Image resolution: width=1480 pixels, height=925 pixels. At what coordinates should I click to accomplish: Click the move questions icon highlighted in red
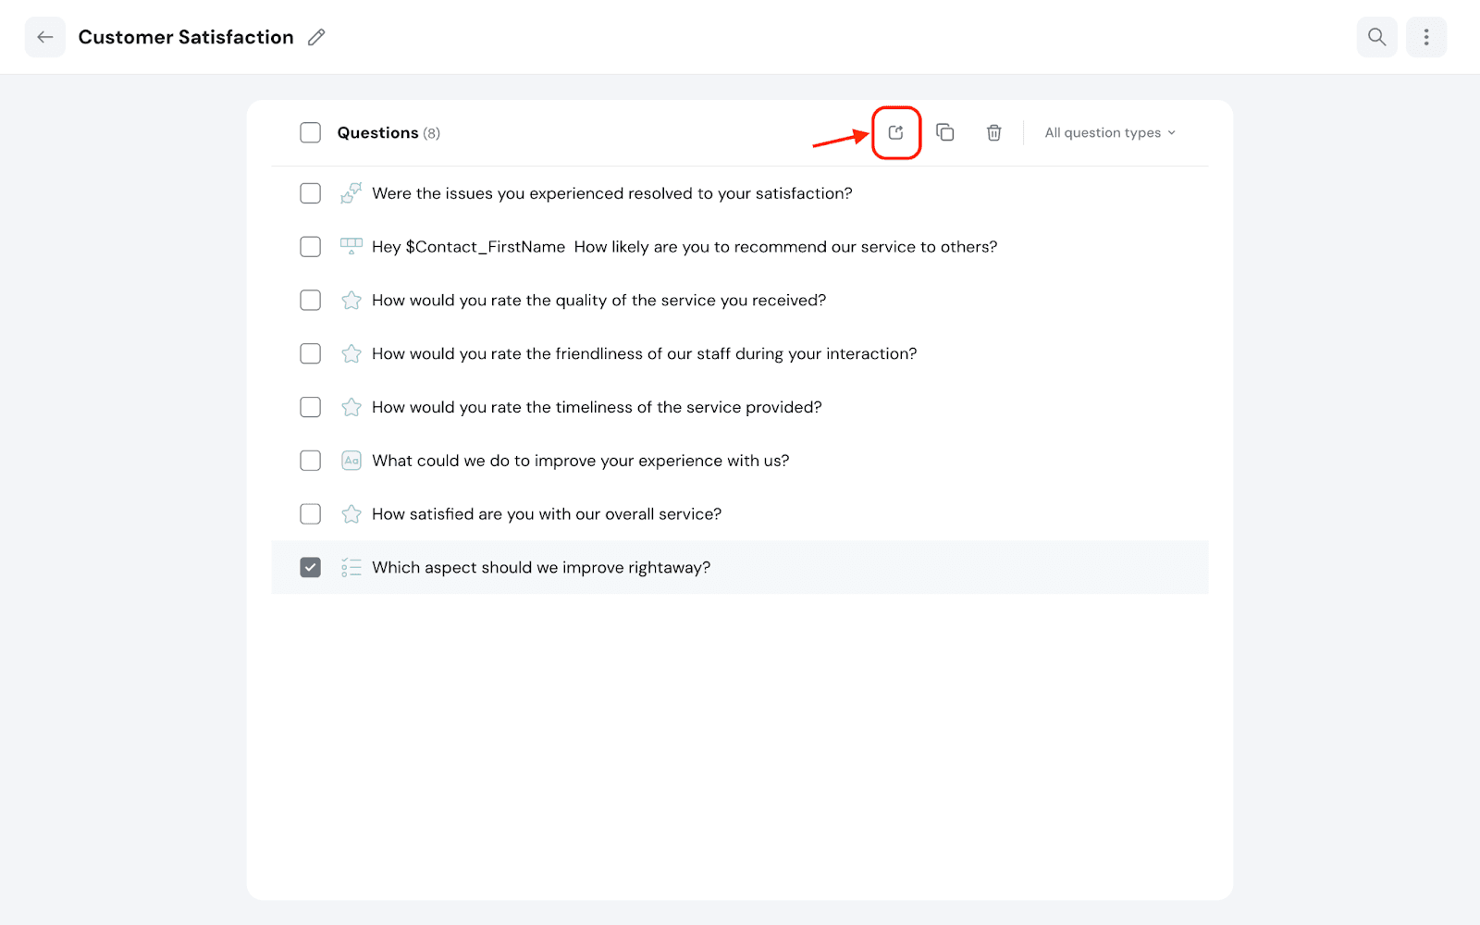(895, 132)
